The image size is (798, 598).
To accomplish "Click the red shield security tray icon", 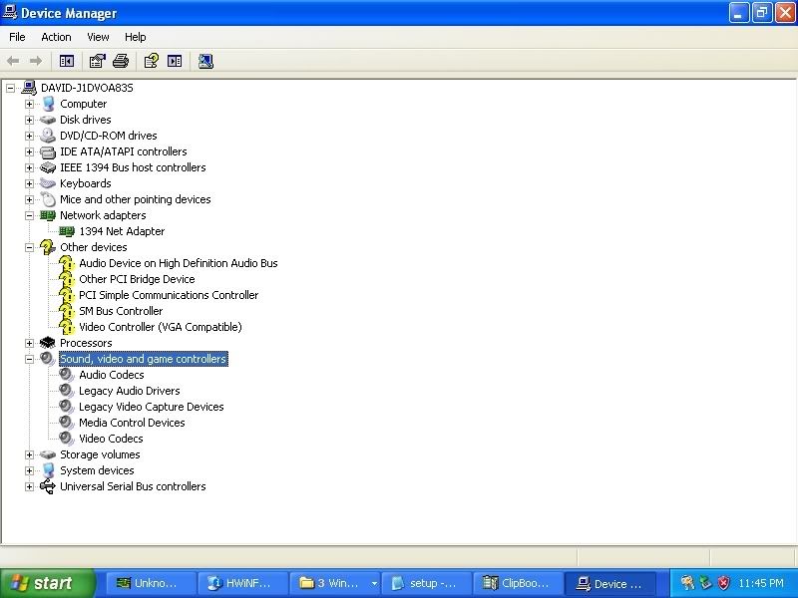I will [x=723, y=583].
